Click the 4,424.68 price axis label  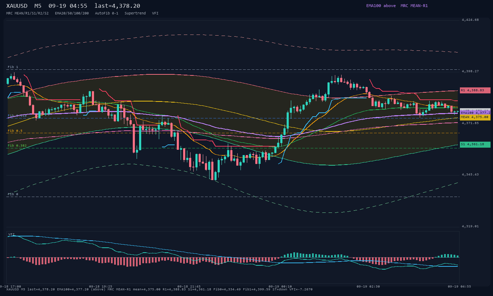tap(470, 20)
